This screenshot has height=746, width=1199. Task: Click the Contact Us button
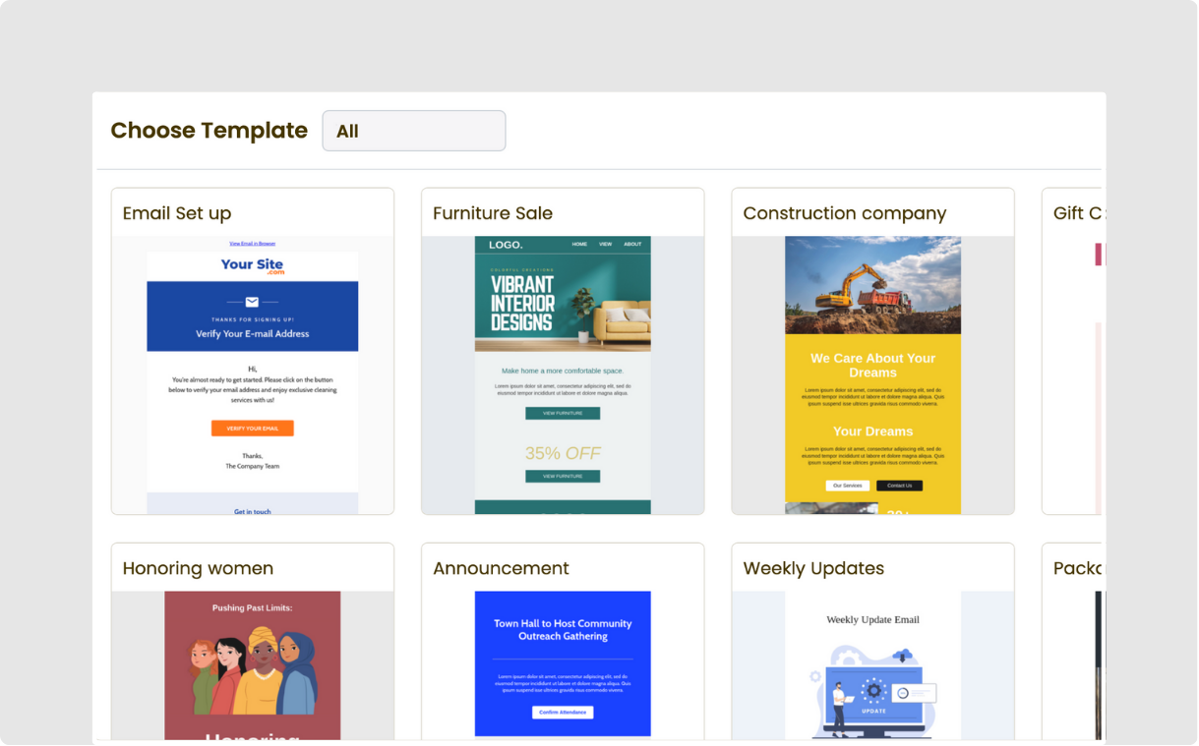tap(899, 485)
